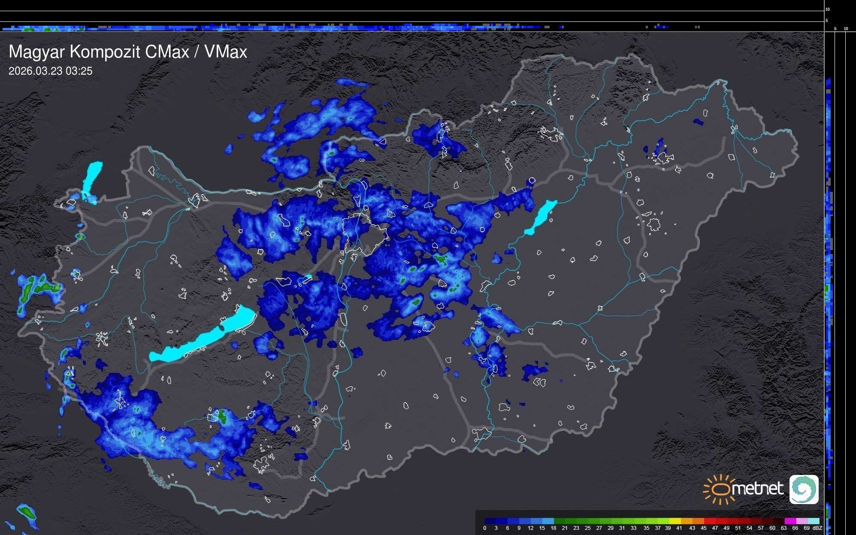856x535 pixels.
Task: Click the darkest blue 0 dBZ swatch
Action: (x=490, y=521)
